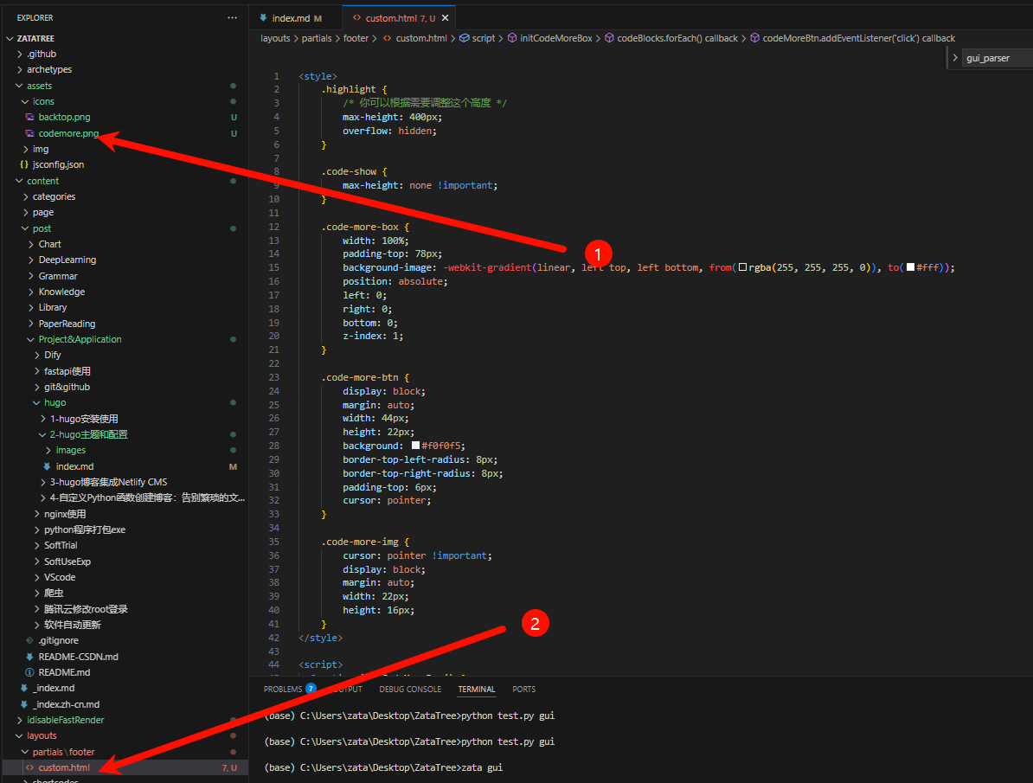Open README-CSDN.md file
Screen dimensions: 1033x783
(78, 657)
